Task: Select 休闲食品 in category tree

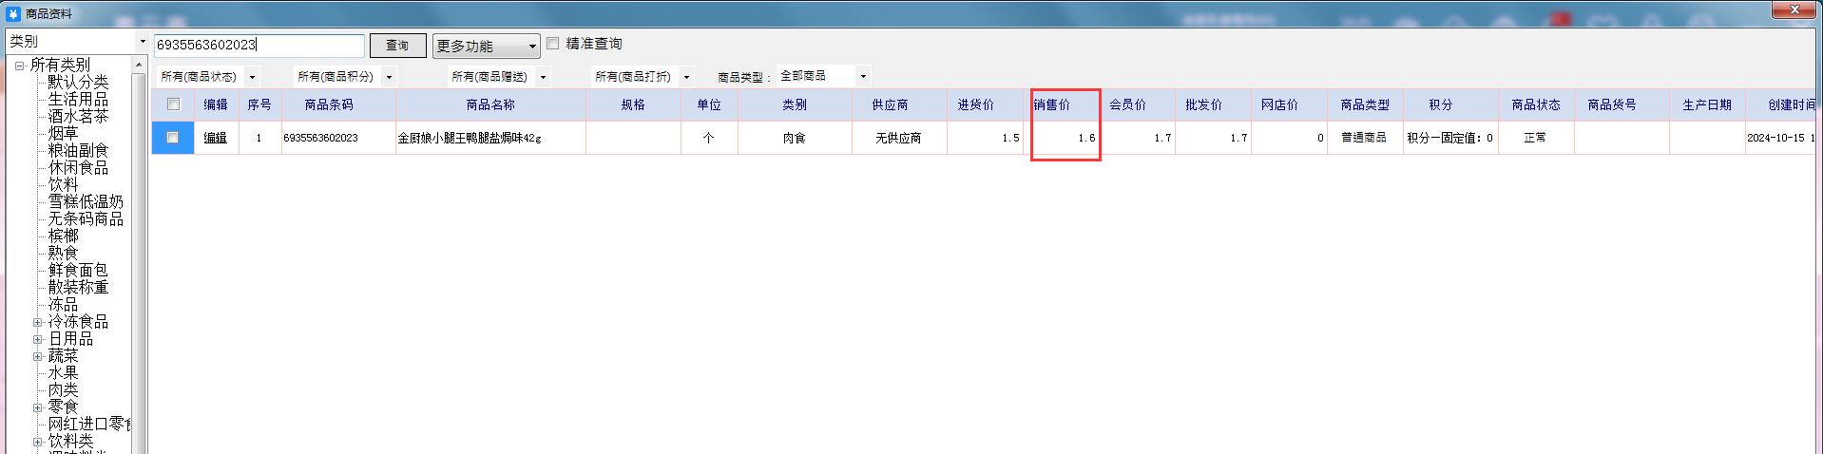Action: coord(78,167)
